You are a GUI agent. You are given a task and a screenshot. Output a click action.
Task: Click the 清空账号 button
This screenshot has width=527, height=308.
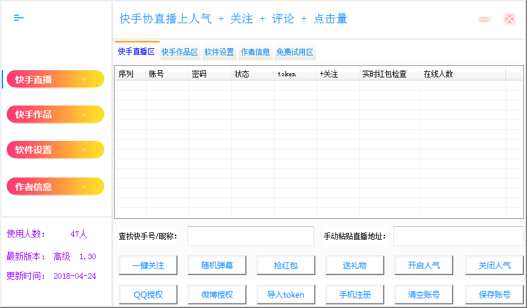424,295
